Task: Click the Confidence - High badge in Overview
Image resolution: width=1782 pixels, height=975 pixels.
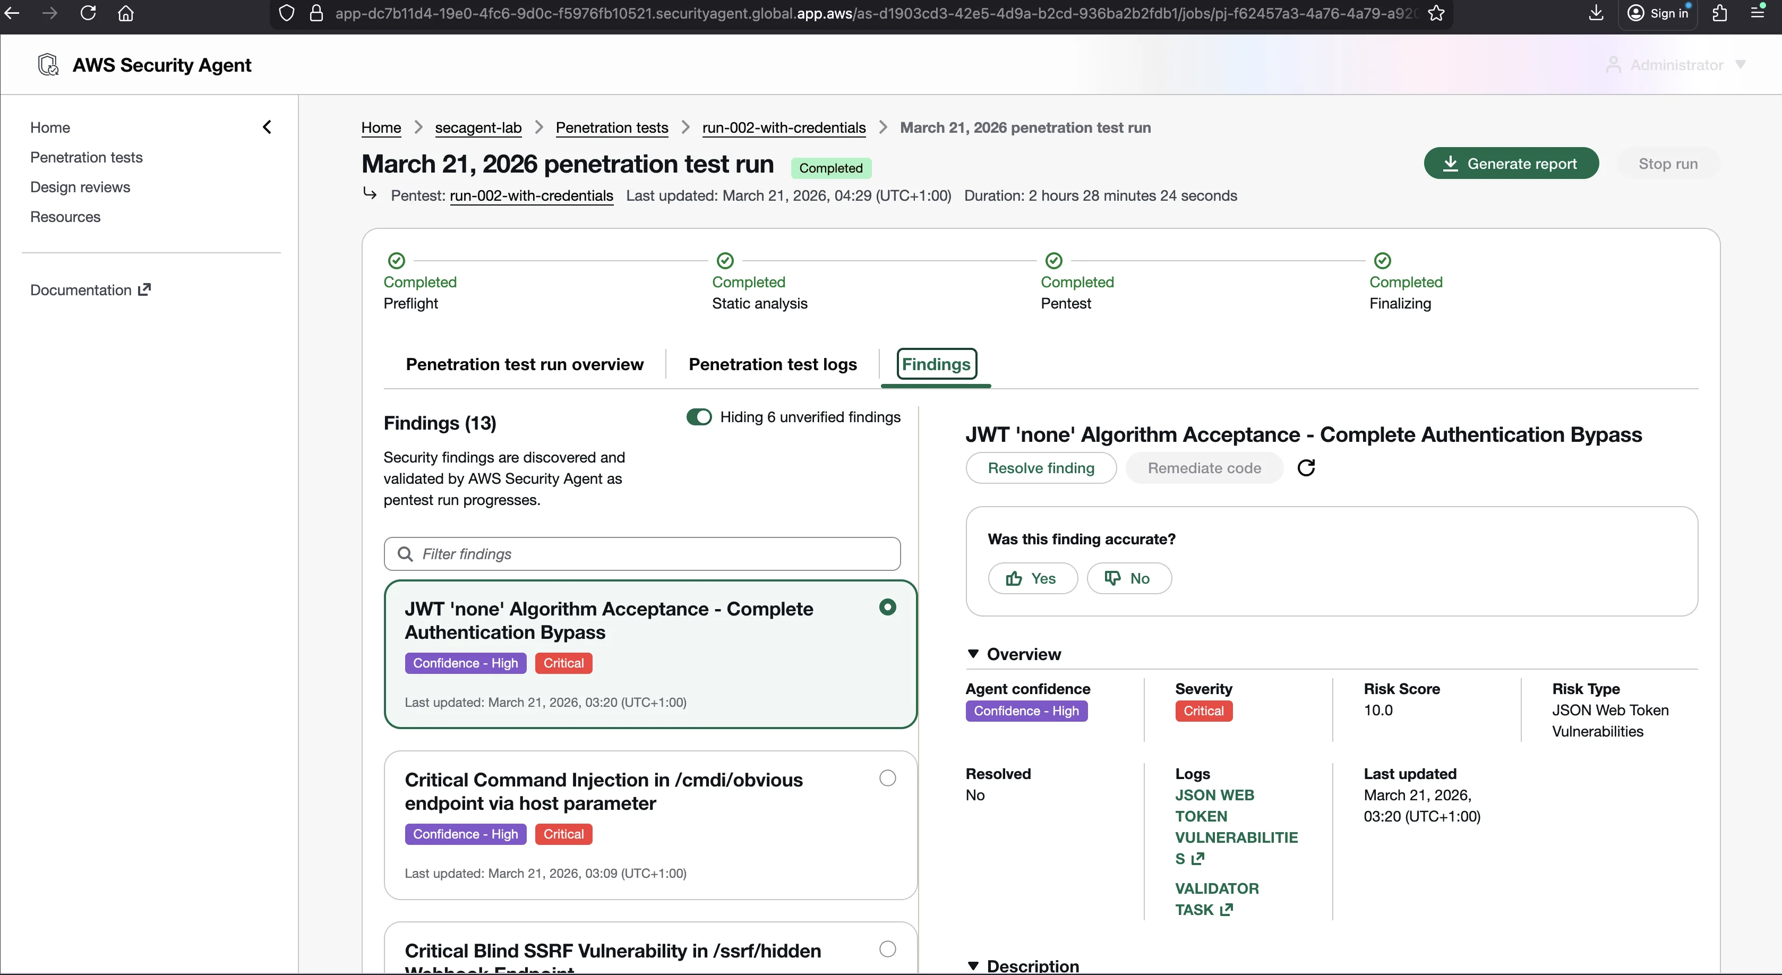Action: click(x=1026, y=711)
